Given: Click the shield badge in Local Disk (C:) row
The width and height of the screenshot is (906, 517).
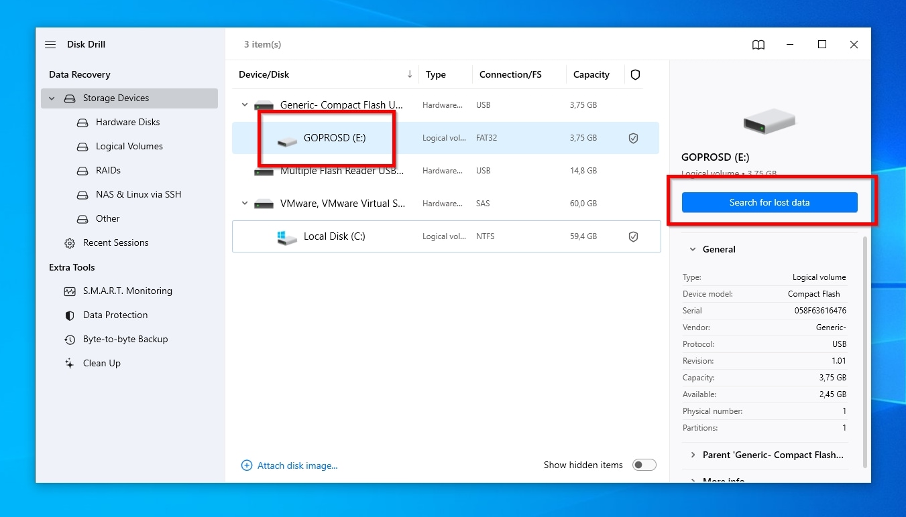Looking at the screenshot, I should point(633,236).
